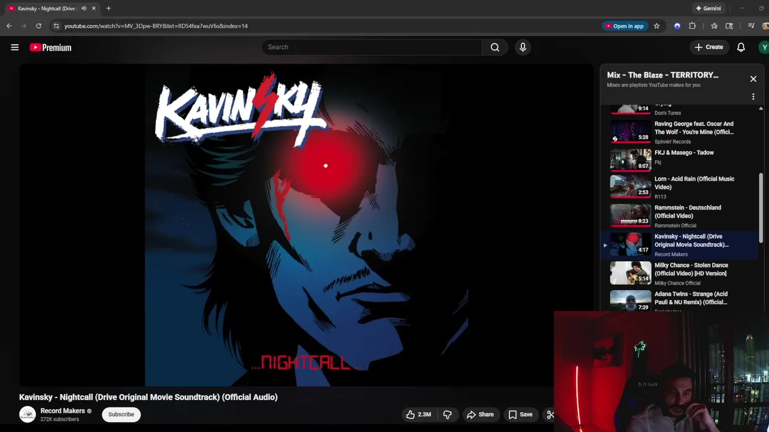Go back in browser history
The width and height of the screenshot is (769, 432).
coord(9,26)
